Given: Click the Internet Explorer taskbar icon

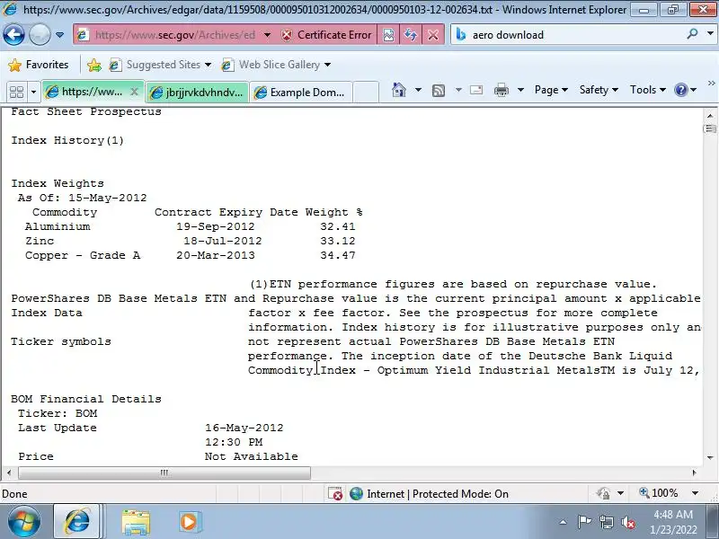Looking at the screenshot, I should (x=77, y=522).
